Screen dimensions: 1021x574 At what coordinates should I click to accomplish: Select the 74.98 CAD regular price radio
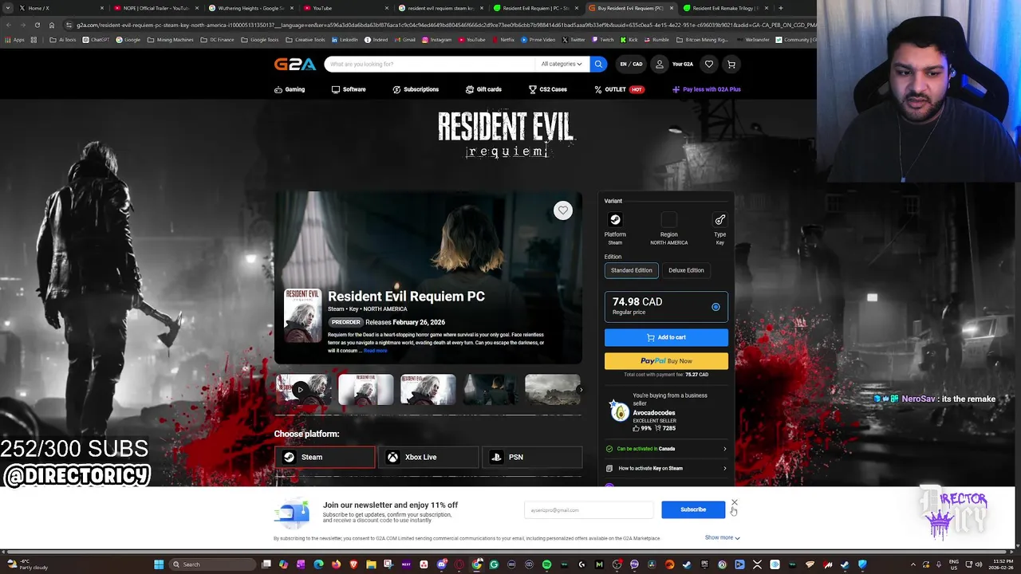(x=715, y=307)
